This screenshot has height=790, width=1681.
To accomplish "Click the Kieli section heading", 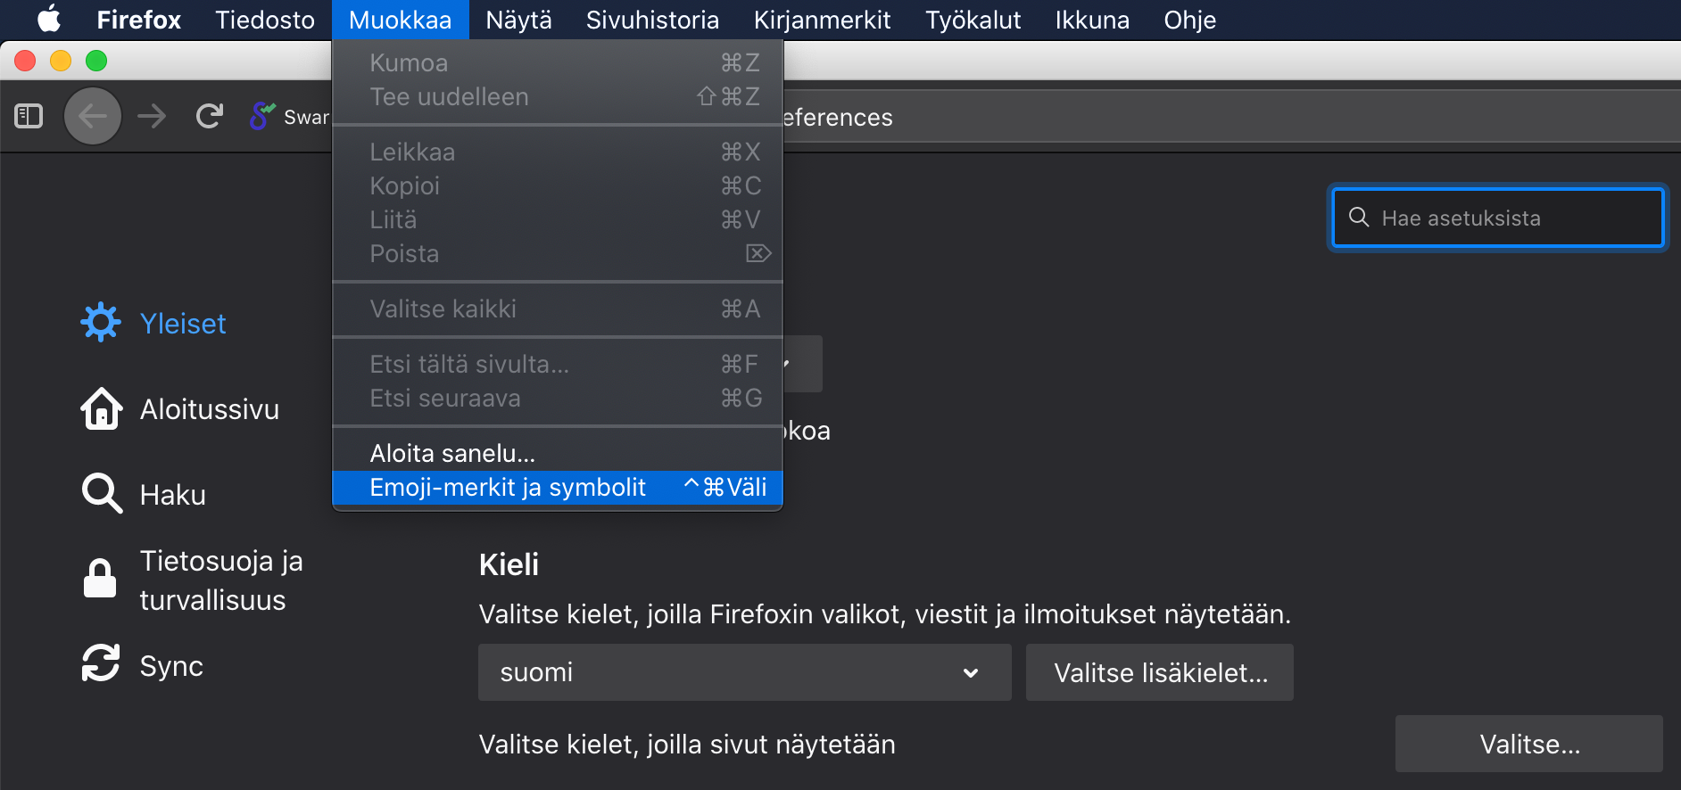I will pos(509,564).
